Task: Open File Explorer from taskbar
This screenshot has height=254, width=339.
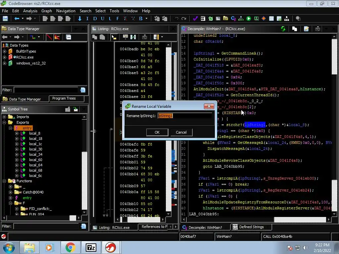Action: pyautogui.click(x=29, y=247)
